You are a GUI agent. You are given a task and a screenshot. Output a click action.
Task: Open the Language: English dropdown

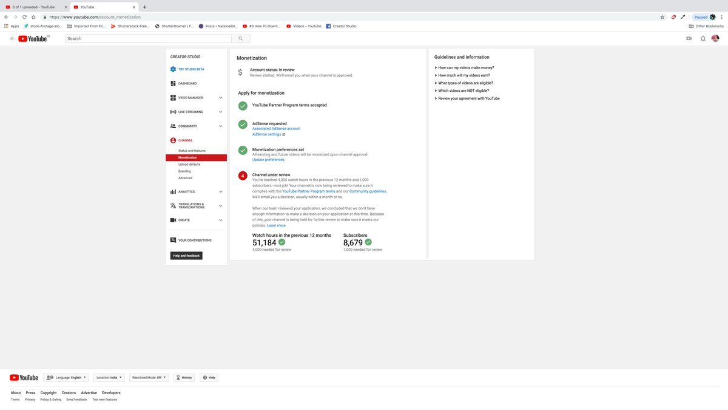66,377
